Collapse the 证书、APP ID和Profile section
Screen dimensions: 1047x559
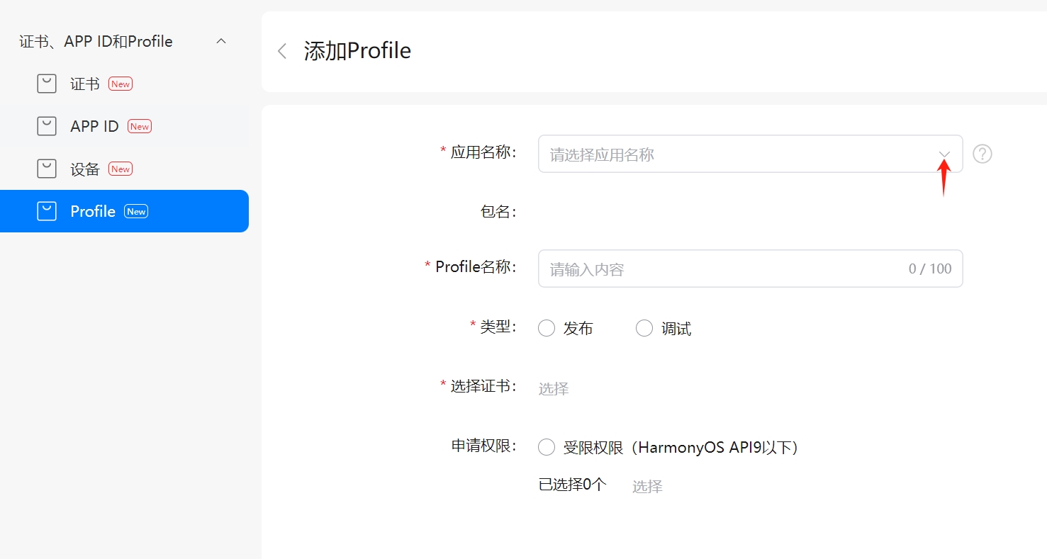coord(221,42)
